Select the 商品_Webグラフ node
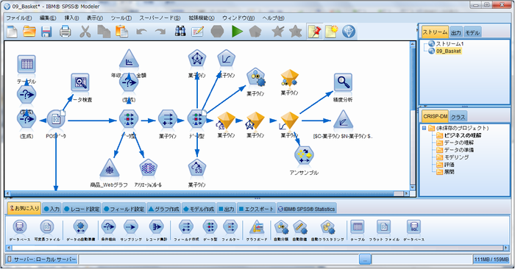515x269 pixels. [109, 168]
